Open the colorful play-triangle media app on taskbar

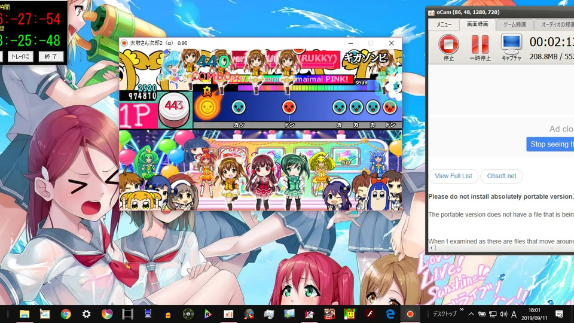(x=107, y=314)
